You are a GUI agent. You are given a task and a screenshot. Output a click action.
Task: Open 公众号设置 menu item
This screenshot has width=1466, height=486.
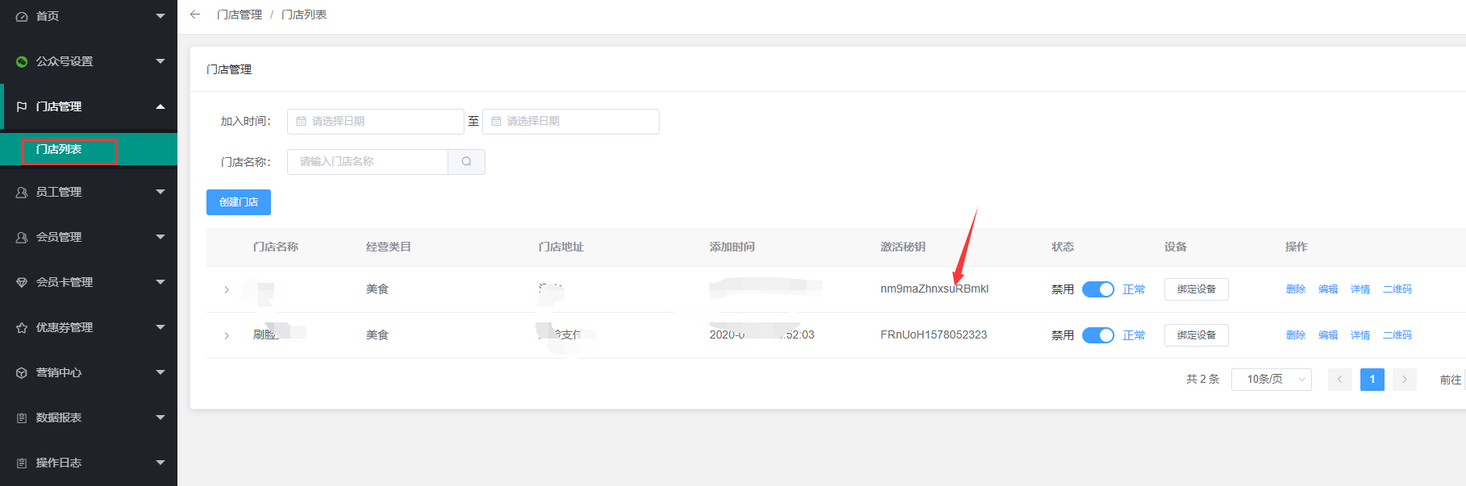[89, 61]
